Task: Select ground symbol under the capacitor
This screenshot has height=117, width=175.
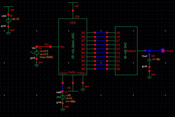Action: pos(149,78)
